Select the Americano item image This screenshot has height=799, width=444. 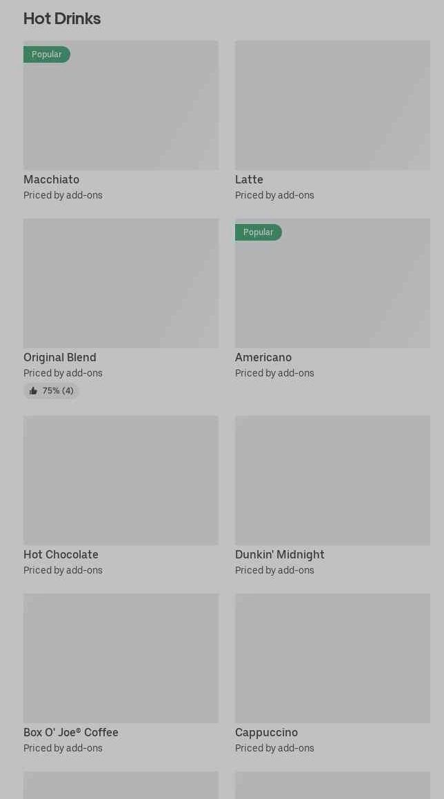tap(332, 290)
